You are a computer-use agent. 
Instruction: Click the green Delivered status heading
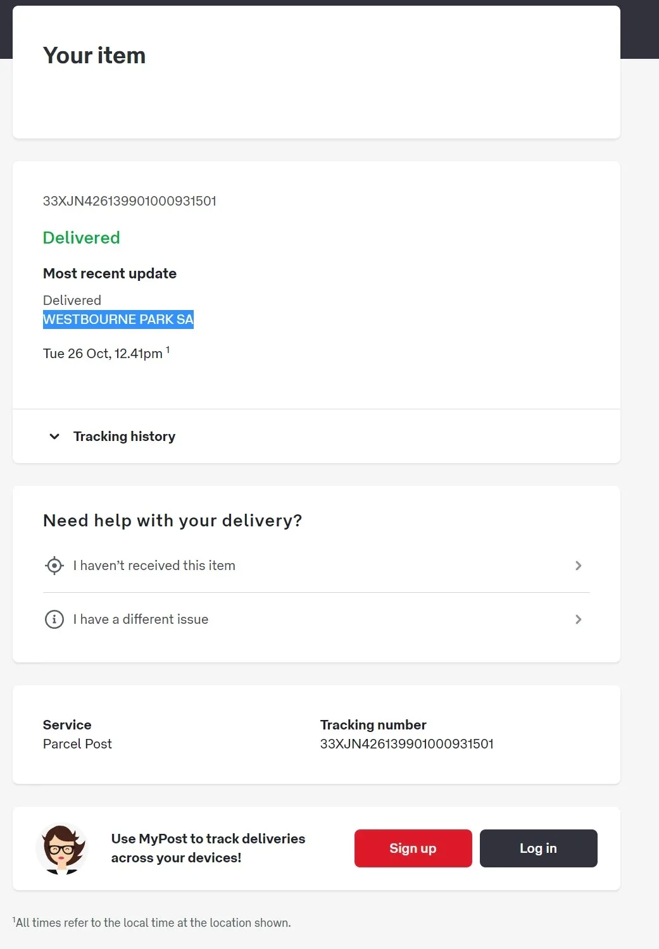82,238
